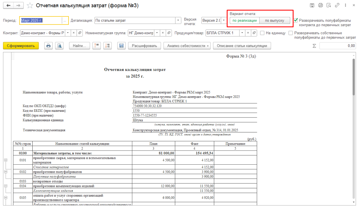Image resolution: width=359 pixels, height=208 pixels.
Task: Click the vertical scrollbar of the report
Action: coord(354,120)
